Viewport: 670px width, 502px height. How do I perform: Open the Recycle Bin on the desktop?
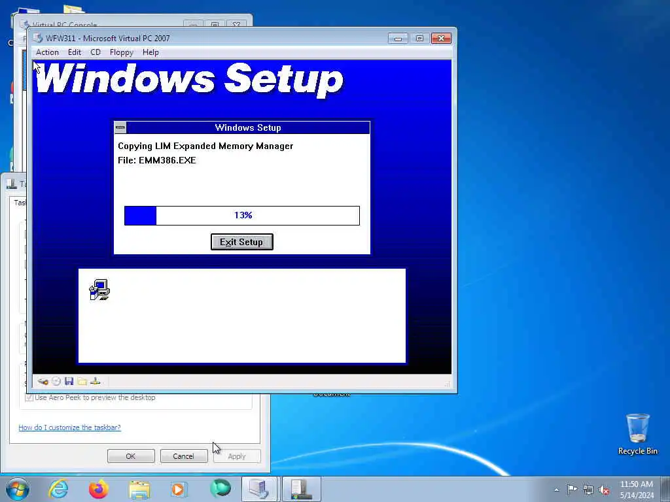[637, 434]
